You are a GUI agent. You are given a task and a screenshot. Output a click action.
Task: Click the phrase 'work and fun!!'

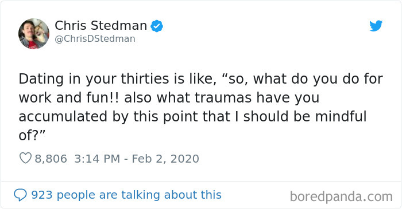69,98
